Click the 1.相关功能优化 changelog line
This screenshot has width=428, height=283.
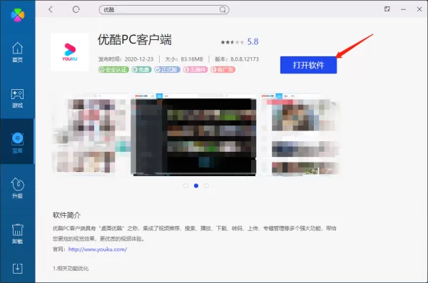(71, 268)
